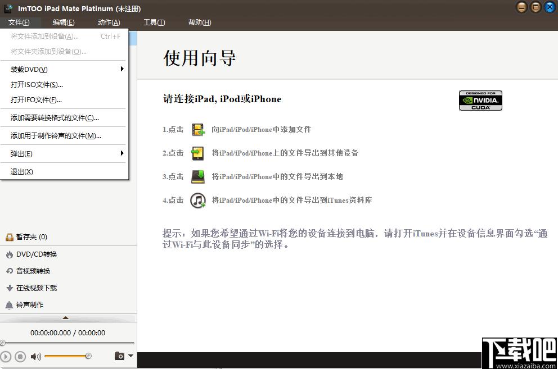Collapse the preview panel with the up arrow

tap(65, 318)
